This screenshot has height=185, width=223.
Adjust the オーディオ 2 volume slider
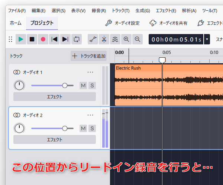(52, 128)
